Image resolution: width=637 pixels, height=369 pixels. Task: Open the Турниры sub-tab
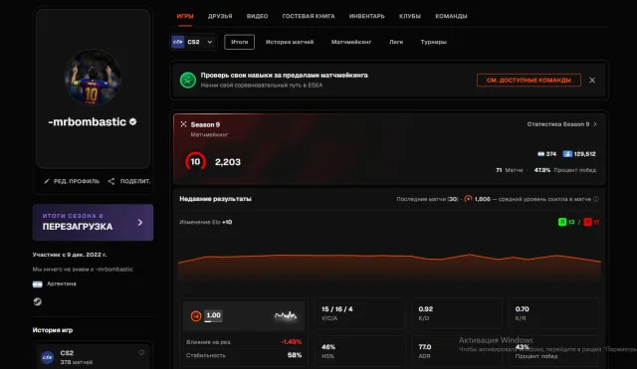pos(434,42)
